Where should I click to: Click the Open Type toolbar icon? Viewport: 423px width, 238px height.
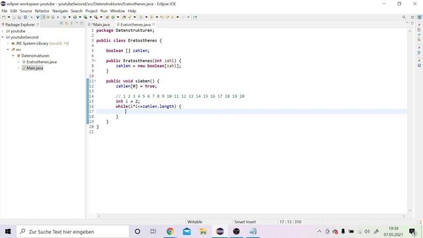(124, 17)
